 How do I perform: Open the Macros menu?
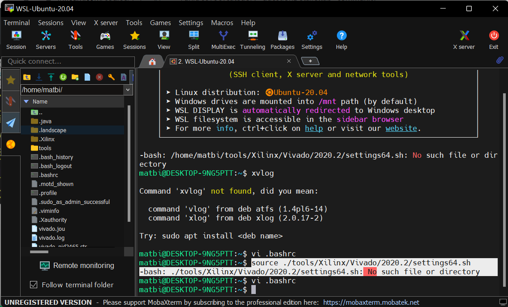pos(222,23)
